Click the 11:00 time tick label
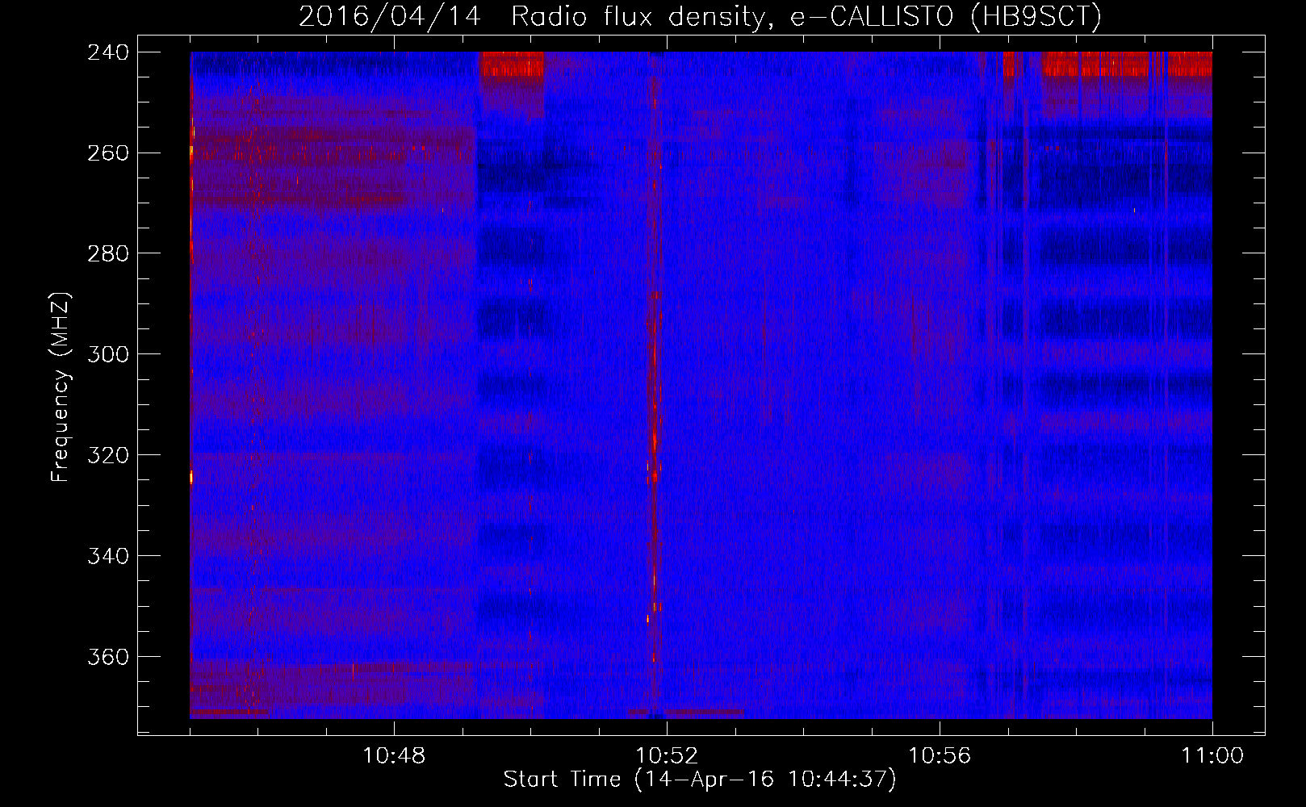 coord(1212,756)
